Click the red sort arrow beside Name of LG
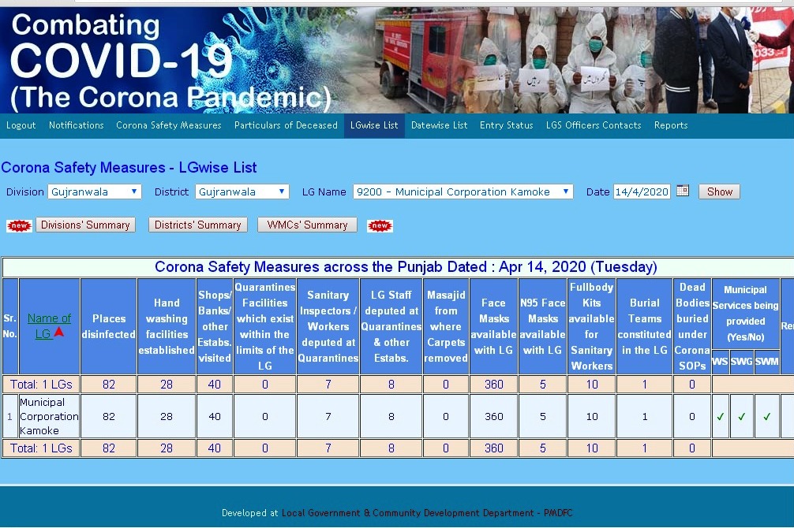This screenshot has height=528, width=794. (x=59, y=332)
